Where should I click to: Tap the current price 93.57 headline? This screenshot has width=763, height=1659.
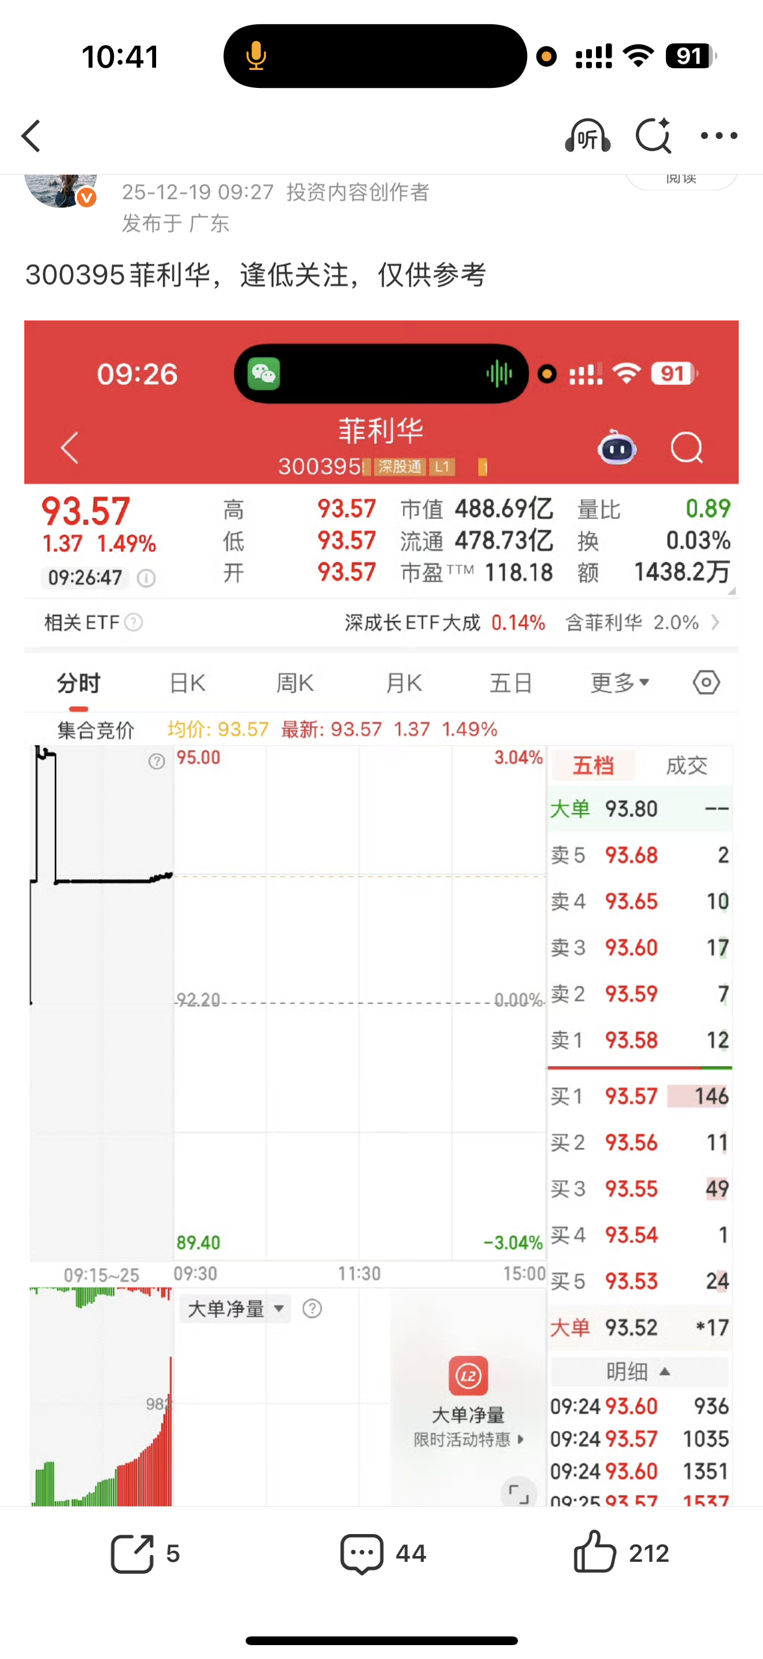pos(86,511)
